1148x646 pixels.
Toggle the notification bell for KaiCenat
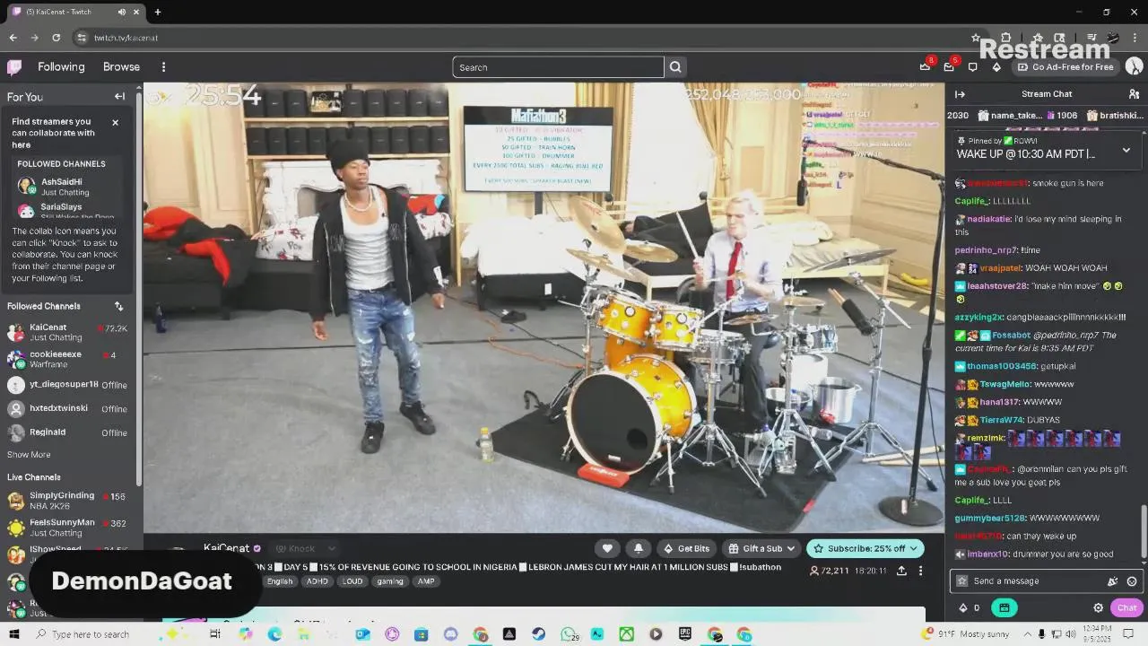click(x=639, y=548)
